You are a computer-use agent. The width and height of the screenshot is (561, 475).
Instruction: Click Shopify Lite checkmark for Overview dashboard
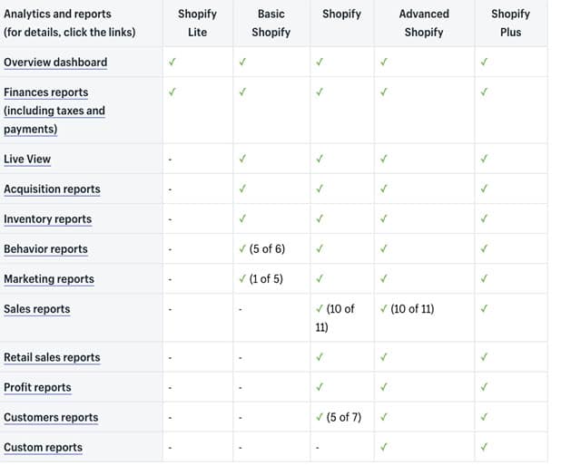click(x=172, y=62)
